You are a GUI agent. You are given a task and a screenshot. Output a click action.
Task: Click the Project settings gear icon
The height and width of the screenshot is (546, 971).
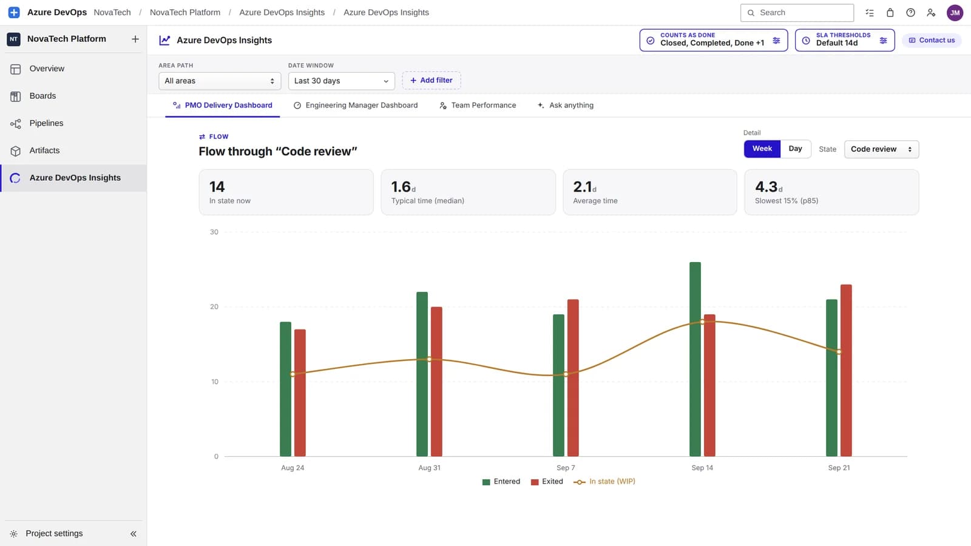coord(14,534)
